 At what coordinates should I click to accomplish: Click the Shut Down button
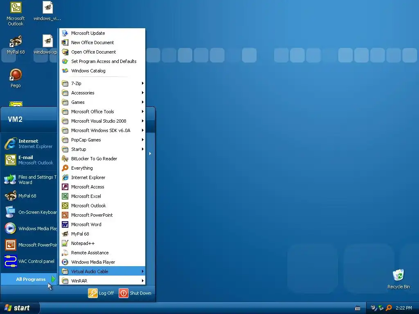pyautogui.click(x=135, y=293)
